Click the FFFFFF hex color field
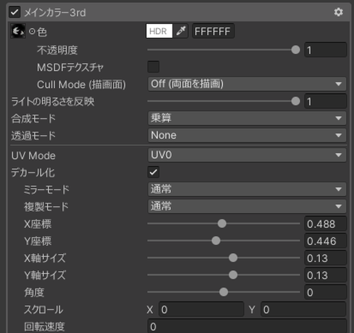 (x=213, y=31)
